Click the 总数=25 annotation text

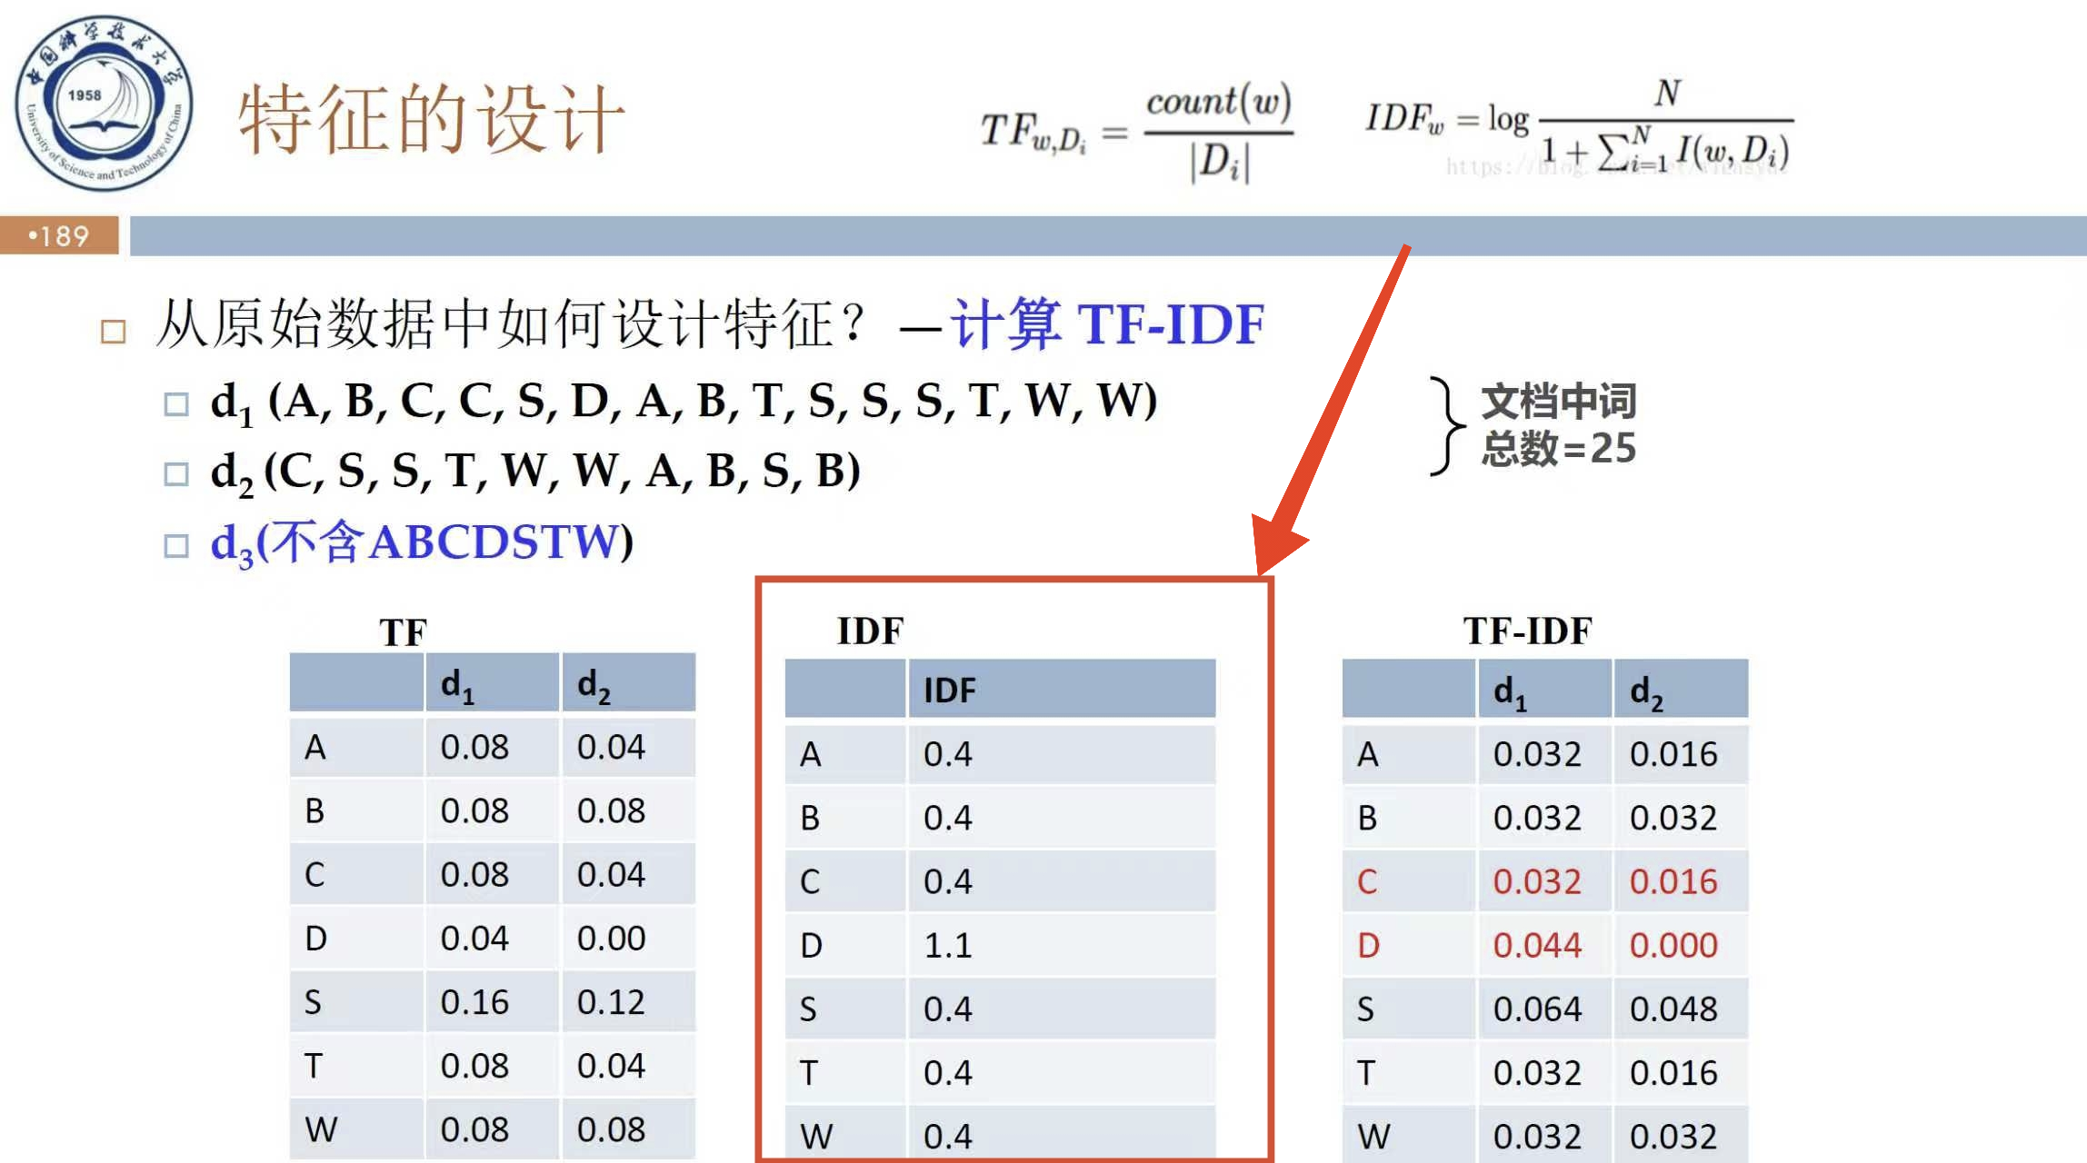pyautogui.click(x=1558, y=449)
